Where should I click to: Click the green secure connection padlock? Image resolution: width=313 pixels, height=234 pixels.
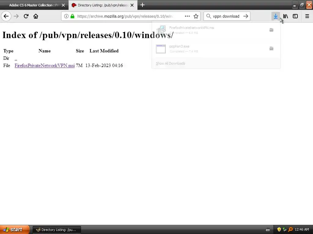(x=72, y=16)
